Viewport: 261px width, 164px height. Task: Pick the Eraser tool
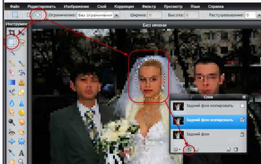(x=12, y=73)
